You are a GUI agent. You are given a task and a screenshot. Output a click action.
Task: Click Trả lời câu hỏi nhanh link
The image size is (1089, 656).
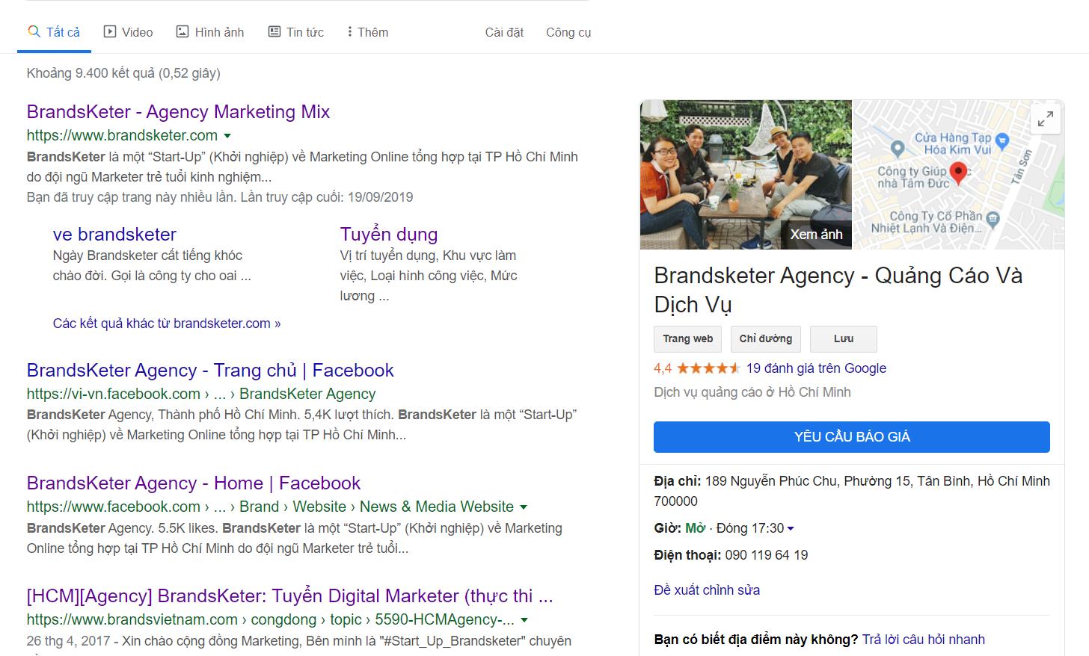(924, 640)
